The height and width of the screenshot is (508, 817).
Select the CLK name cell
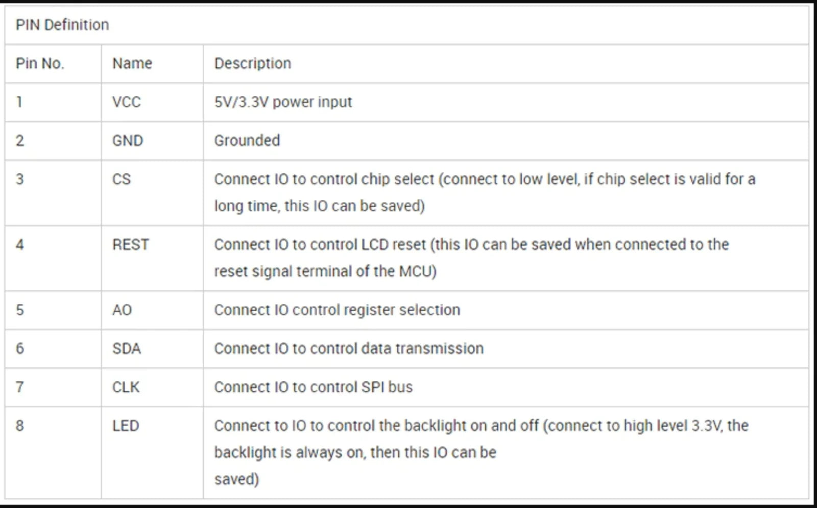tap(126, 387)
